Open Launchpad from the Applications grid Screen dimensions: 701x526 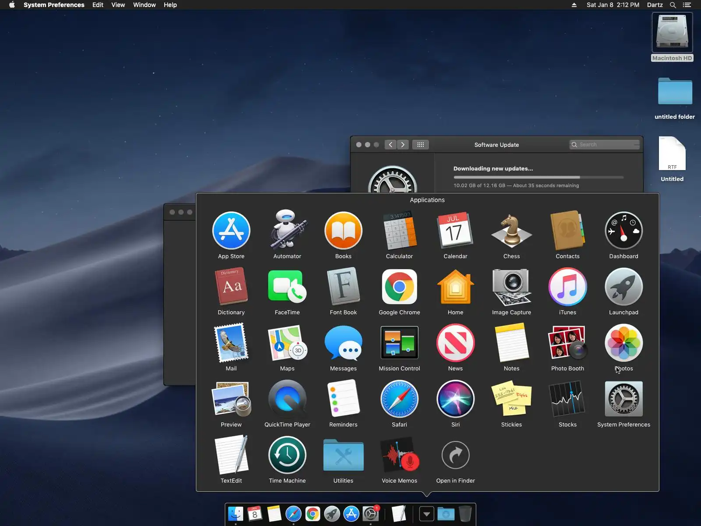click(624, 287)
